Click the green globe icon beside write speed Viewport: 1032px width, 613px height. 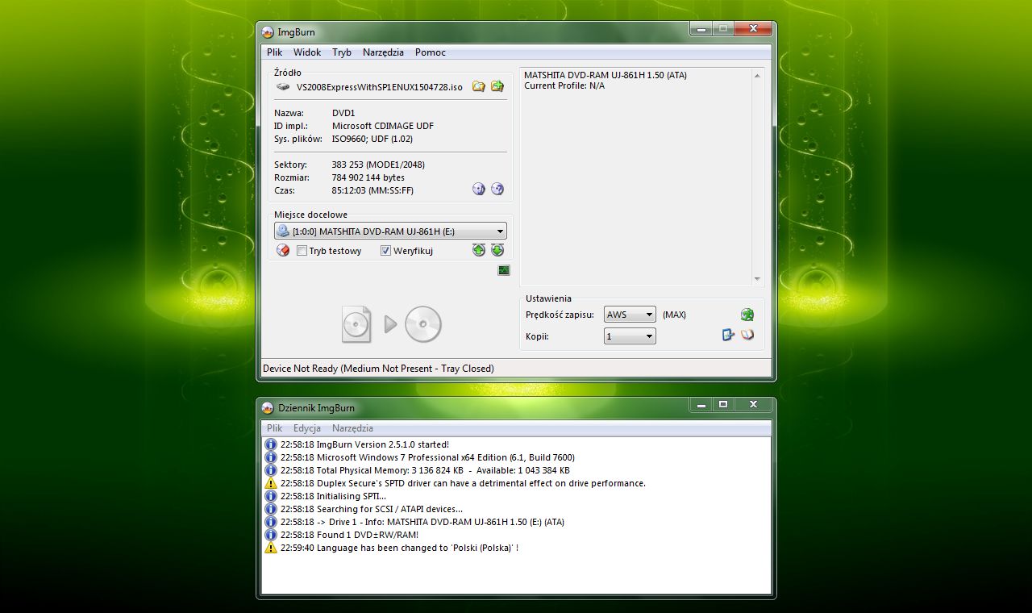747,315
